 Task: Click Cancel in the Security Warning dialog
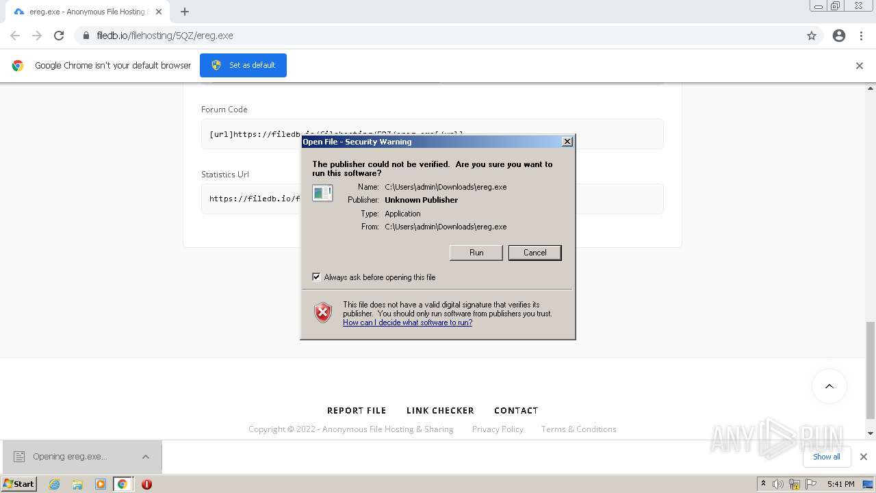click(x=534, y=253)
